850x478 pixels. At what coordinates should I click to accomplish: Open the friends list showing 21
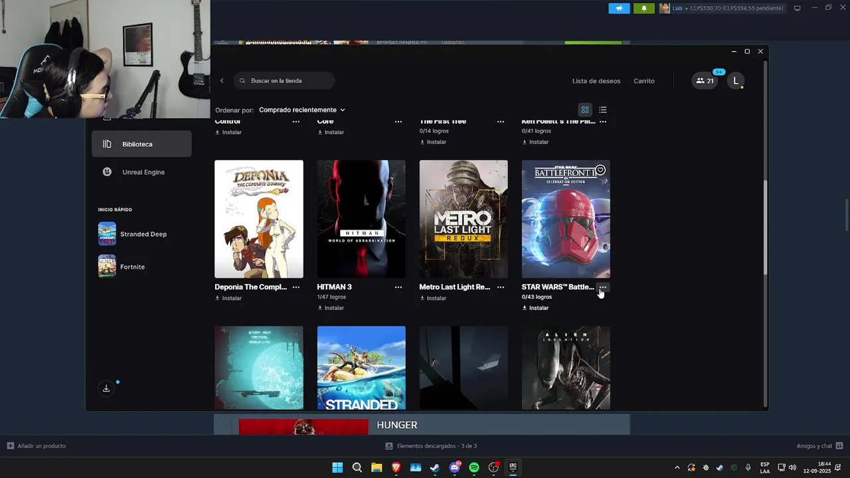tap(705, 81)
